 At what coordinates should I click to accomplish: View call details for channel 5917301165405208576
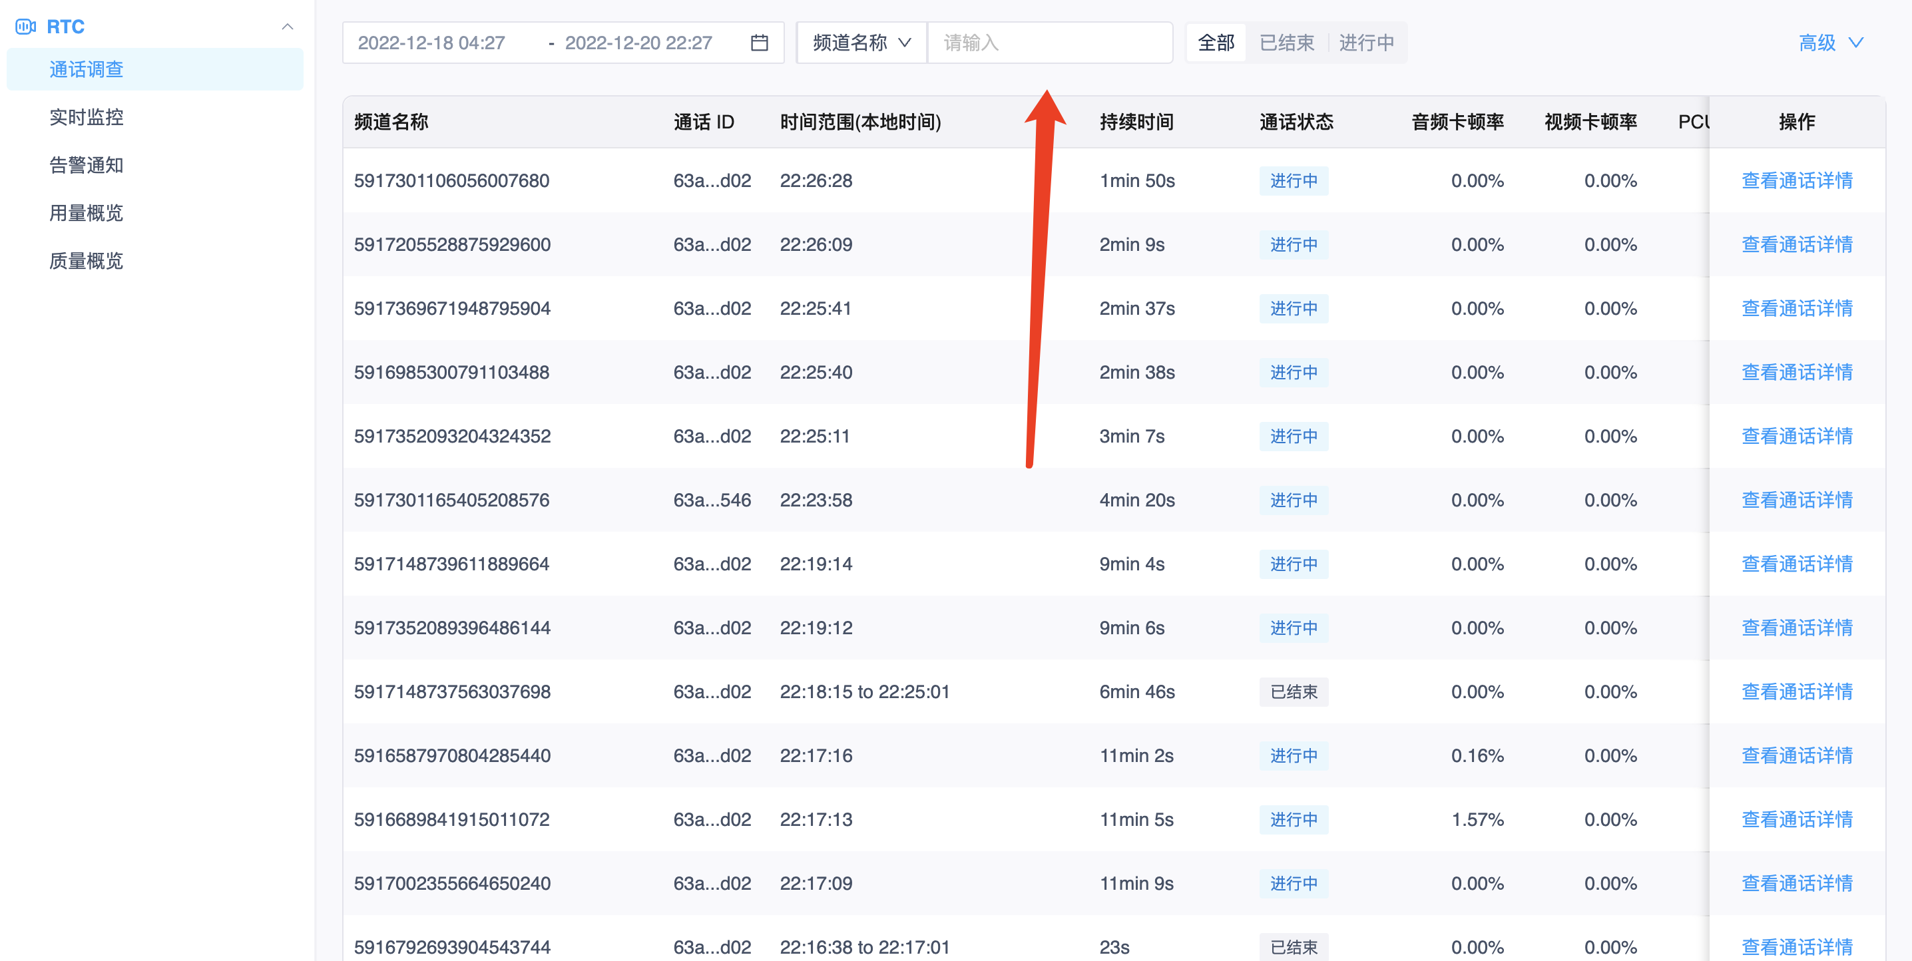1796,500
